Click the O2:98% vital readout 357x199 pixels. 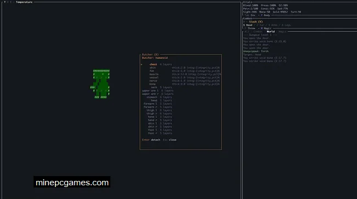click(283, 5)
